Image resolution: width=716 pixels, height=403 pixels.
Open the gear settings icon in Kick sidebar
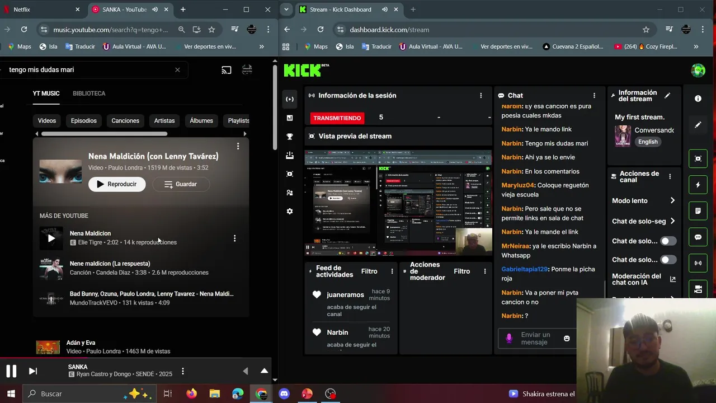pos(289,212)
